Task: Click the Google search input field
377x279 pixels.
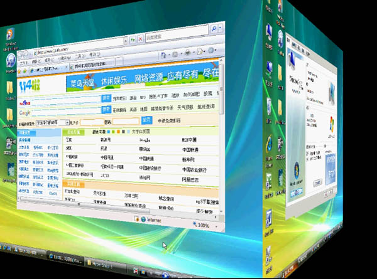Action: click(x=67, y=112)
